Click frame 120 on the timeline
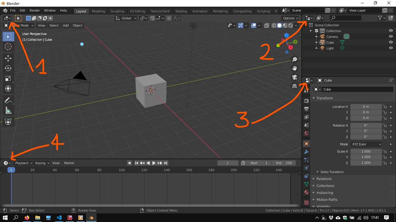 pos(144,170)
